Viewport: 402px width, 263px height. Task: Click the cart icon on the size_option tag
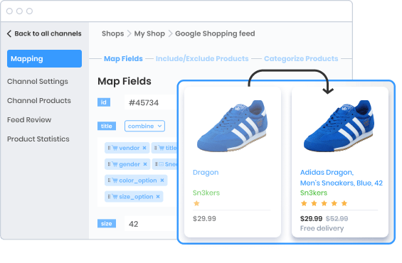point(115,197)
